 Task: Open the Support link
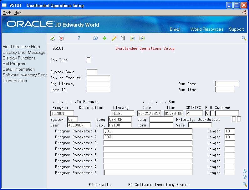point(236,29)
